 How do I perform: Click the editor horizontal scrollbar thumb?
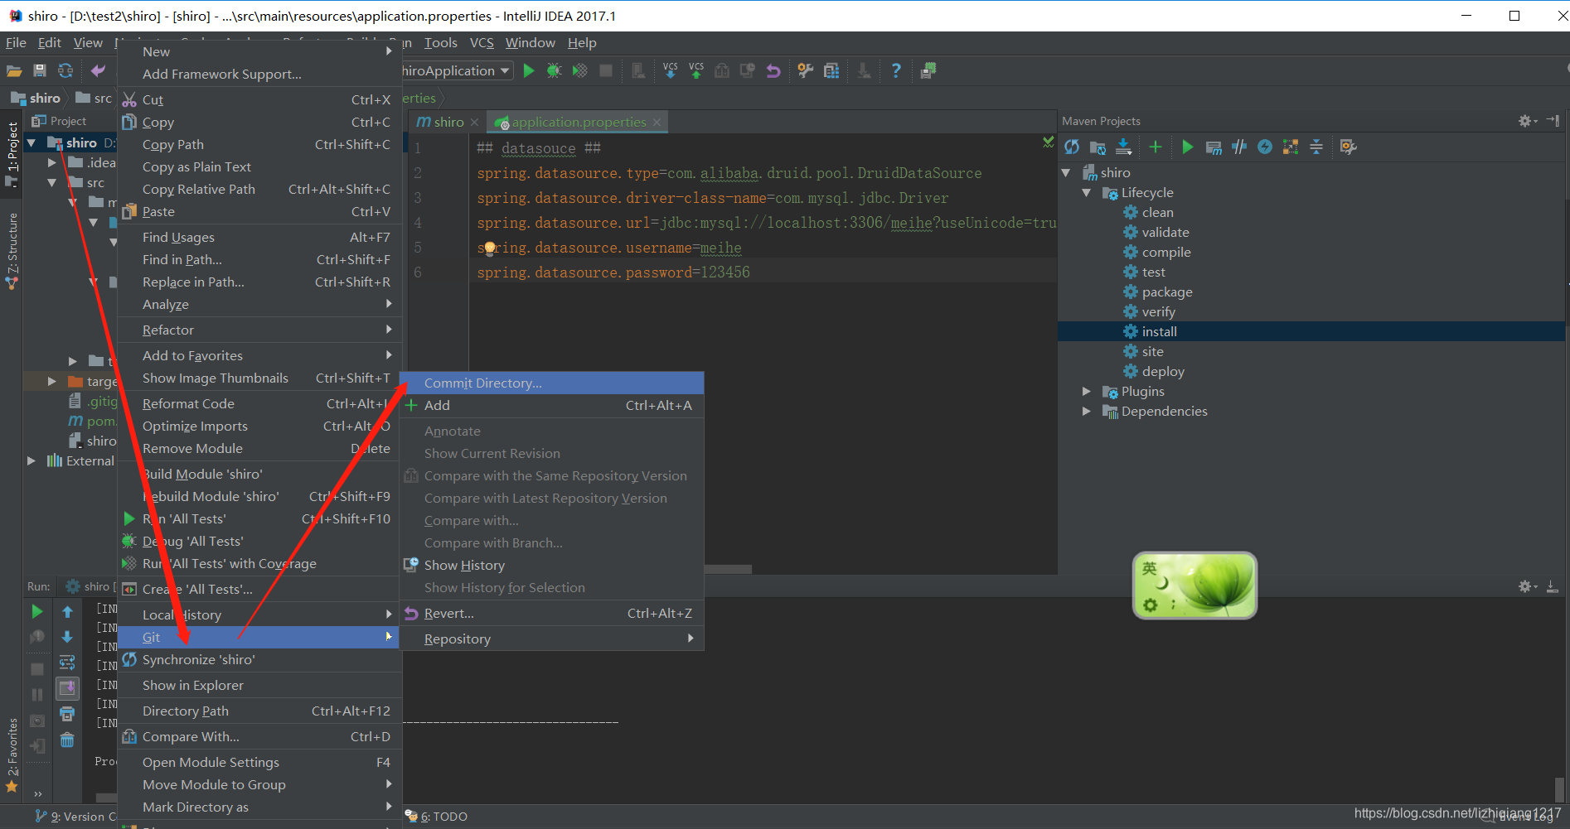[x=728, y=569]
